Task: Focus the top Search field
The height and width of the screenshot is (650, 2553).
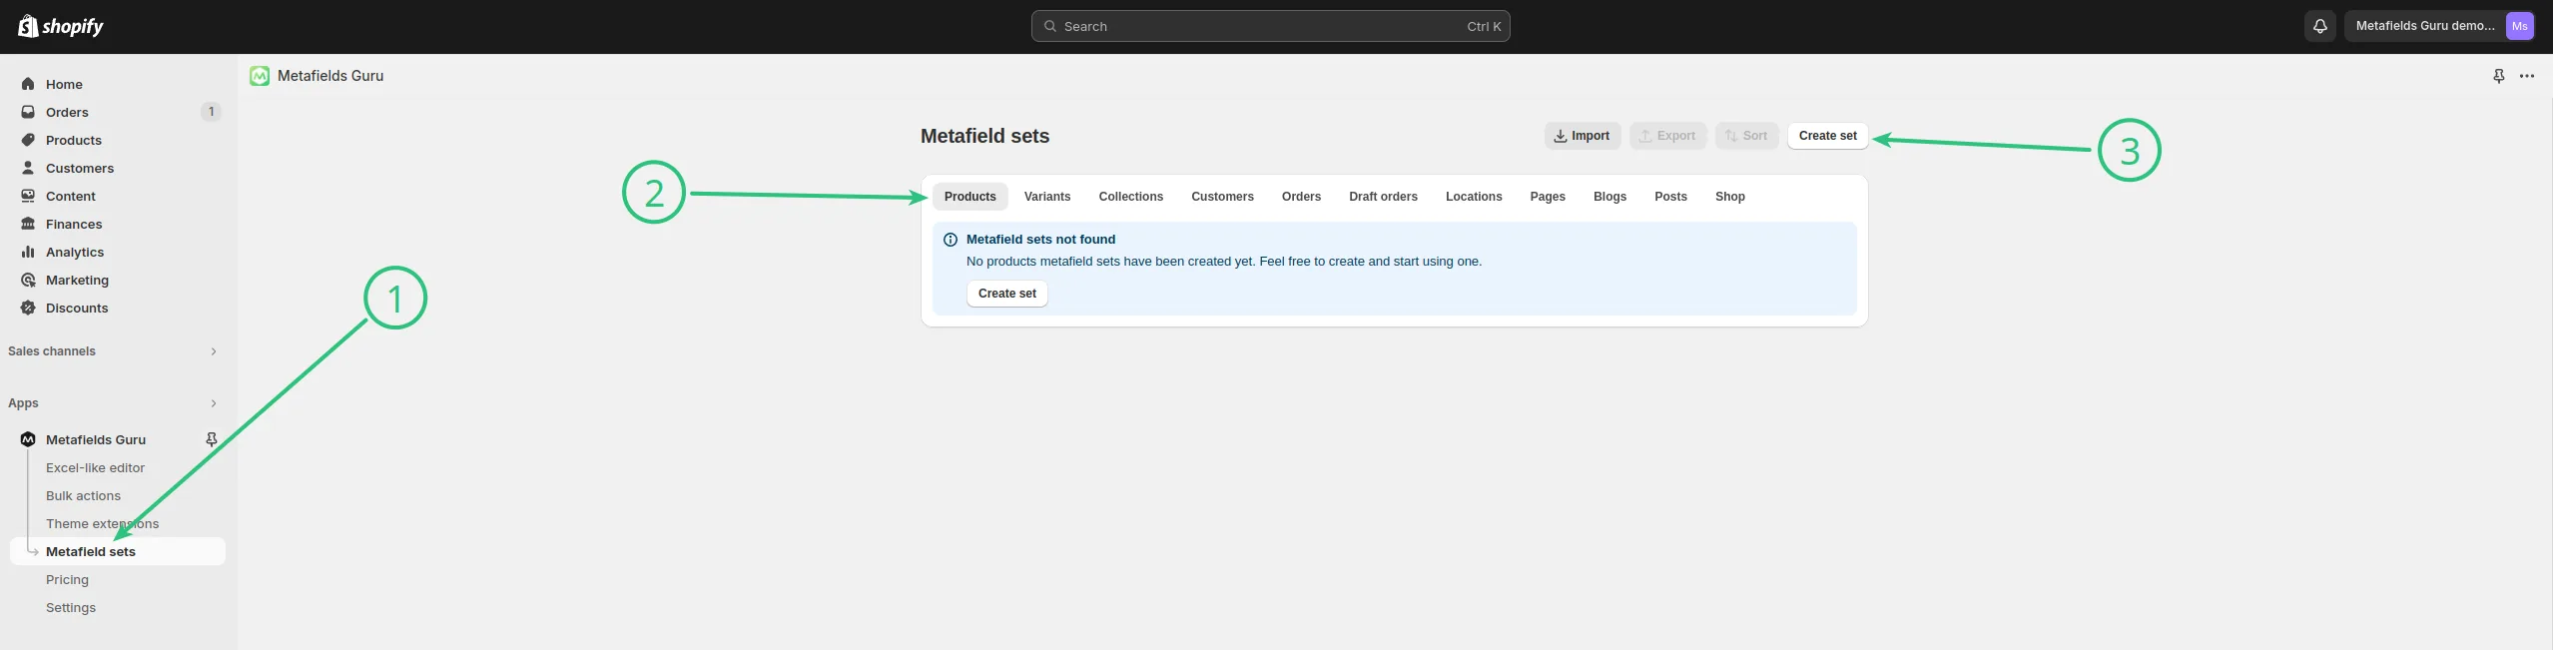Action: (x=1270, y=26)
